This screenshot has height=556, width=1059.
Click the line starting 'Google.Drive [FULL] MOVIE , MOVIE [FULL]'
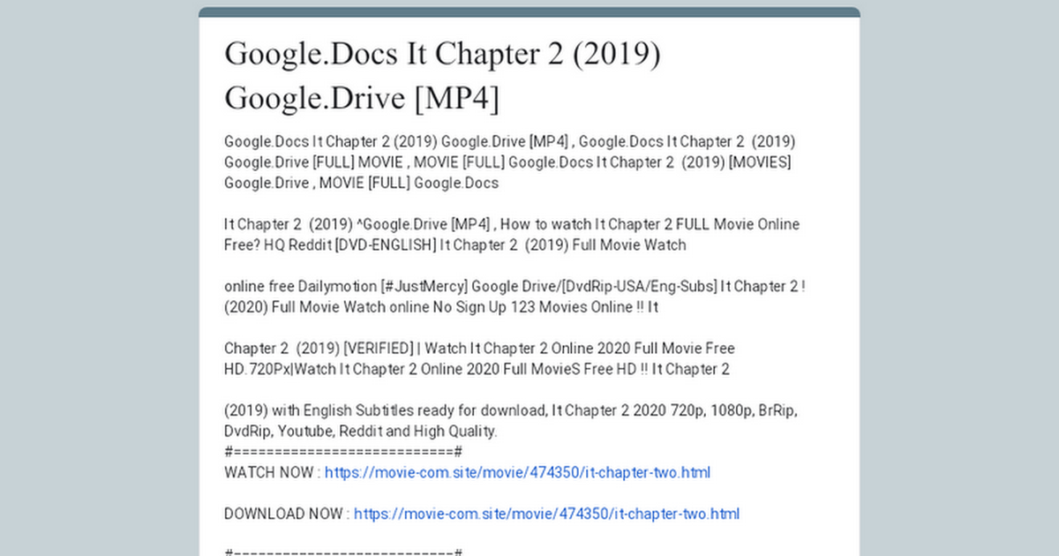507,162
